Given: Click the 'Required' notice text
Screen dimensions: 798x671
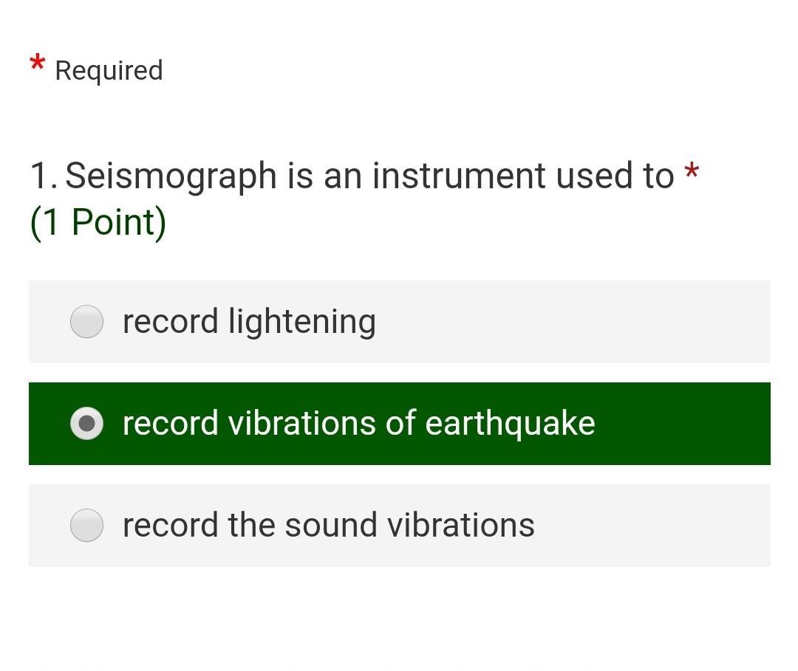Looking at the screenshot, I should click(109, 71).
